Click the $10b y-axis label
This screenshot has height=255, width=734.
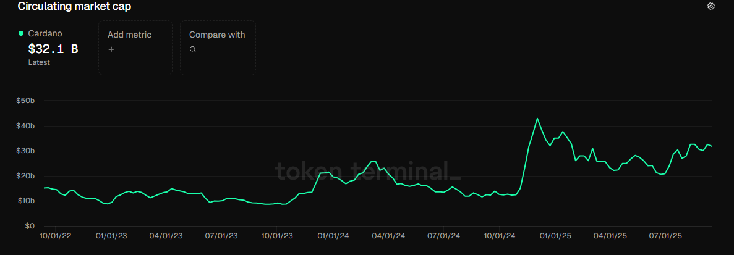pos(25,201)
